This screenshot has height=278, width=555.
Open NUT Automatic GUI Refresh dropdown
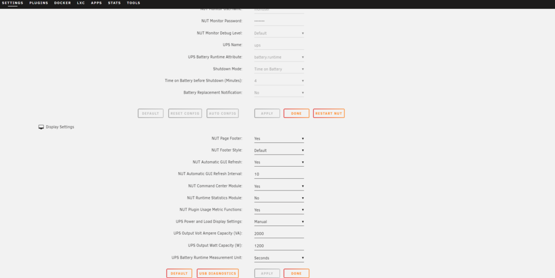tap(279, 162)
